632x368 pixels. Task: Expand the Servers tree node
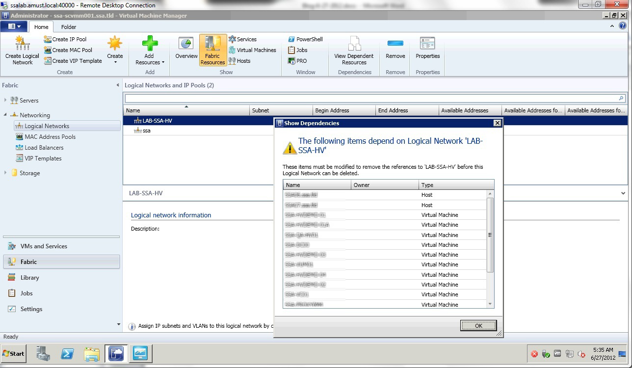coord(5,100)
